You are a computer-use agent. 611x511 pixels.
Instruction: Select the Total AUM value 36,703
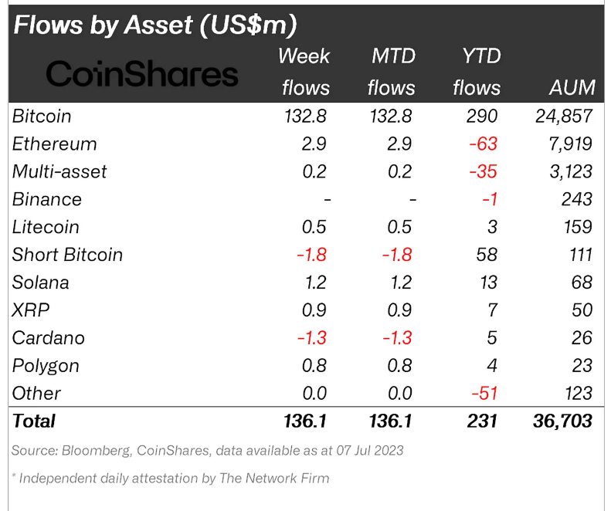[x=562, y=421]
